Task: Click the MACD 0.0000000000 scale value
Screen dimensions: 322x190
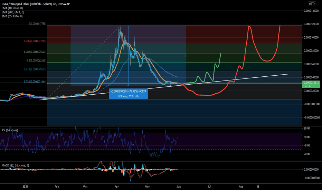Action: 311,170
